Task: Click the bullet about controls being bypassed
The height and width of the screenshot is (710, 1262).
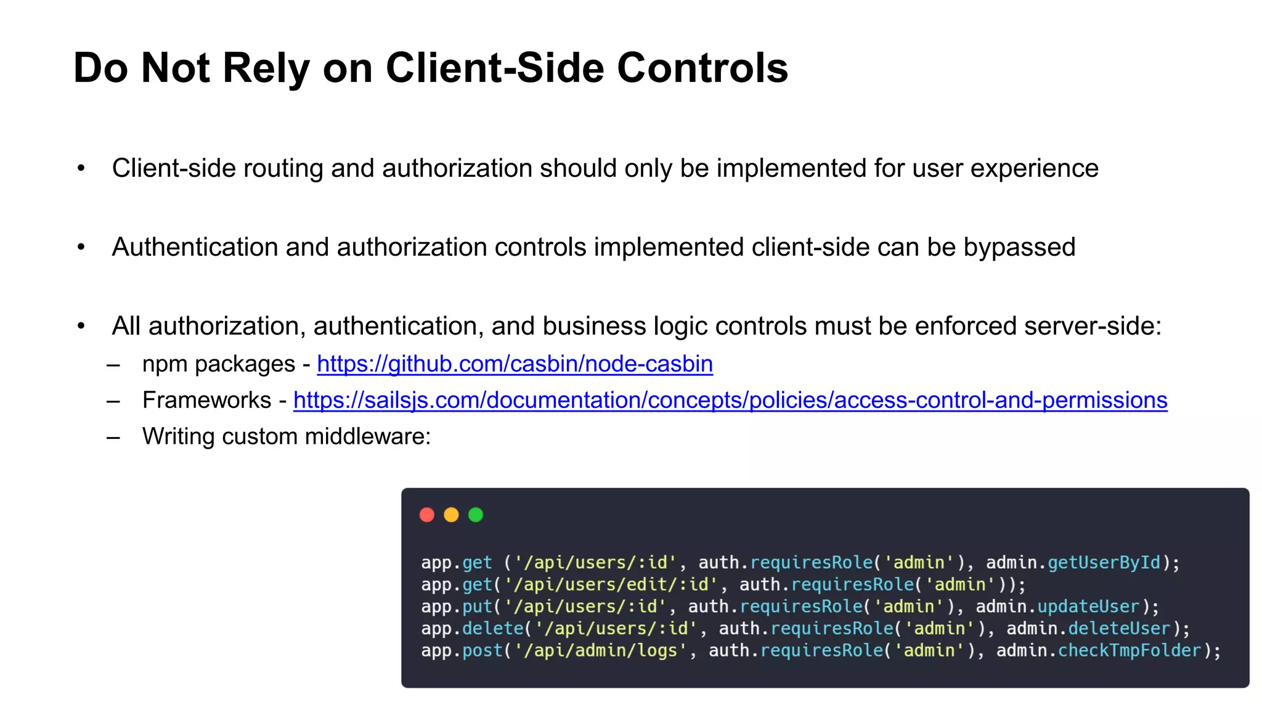Action: (x=593, y=247)
